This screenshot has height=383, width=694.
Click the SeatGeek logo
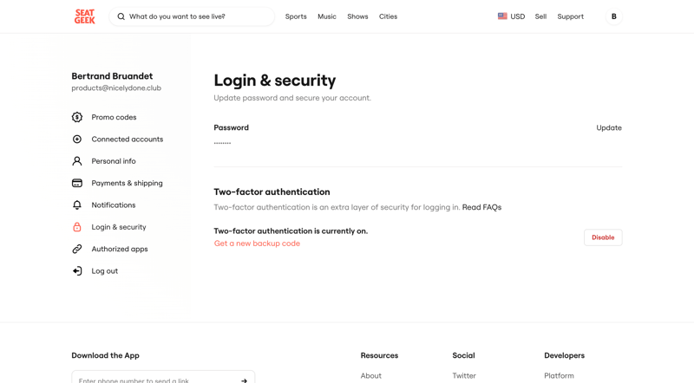coord(84,16)
